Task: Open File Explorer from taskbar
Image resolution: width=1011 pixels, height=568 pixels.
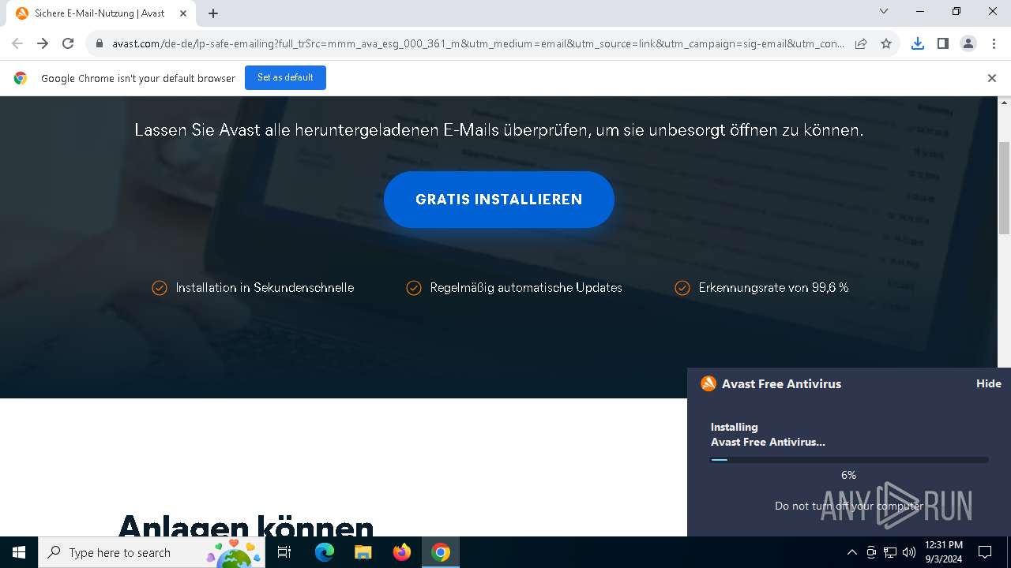Action: point(363,552)
